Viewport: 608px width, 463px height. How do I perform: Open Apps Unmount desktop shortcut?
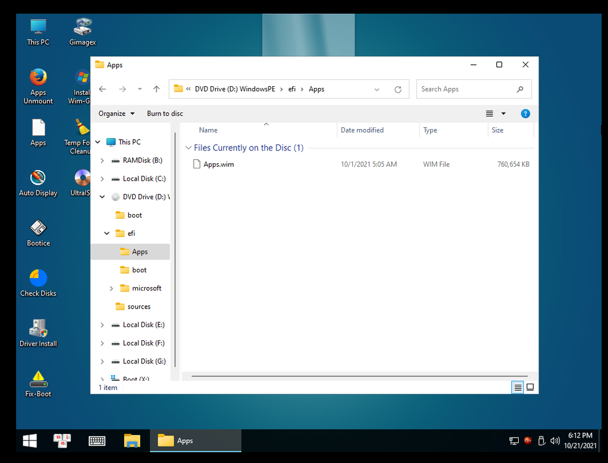click(38, 86)
